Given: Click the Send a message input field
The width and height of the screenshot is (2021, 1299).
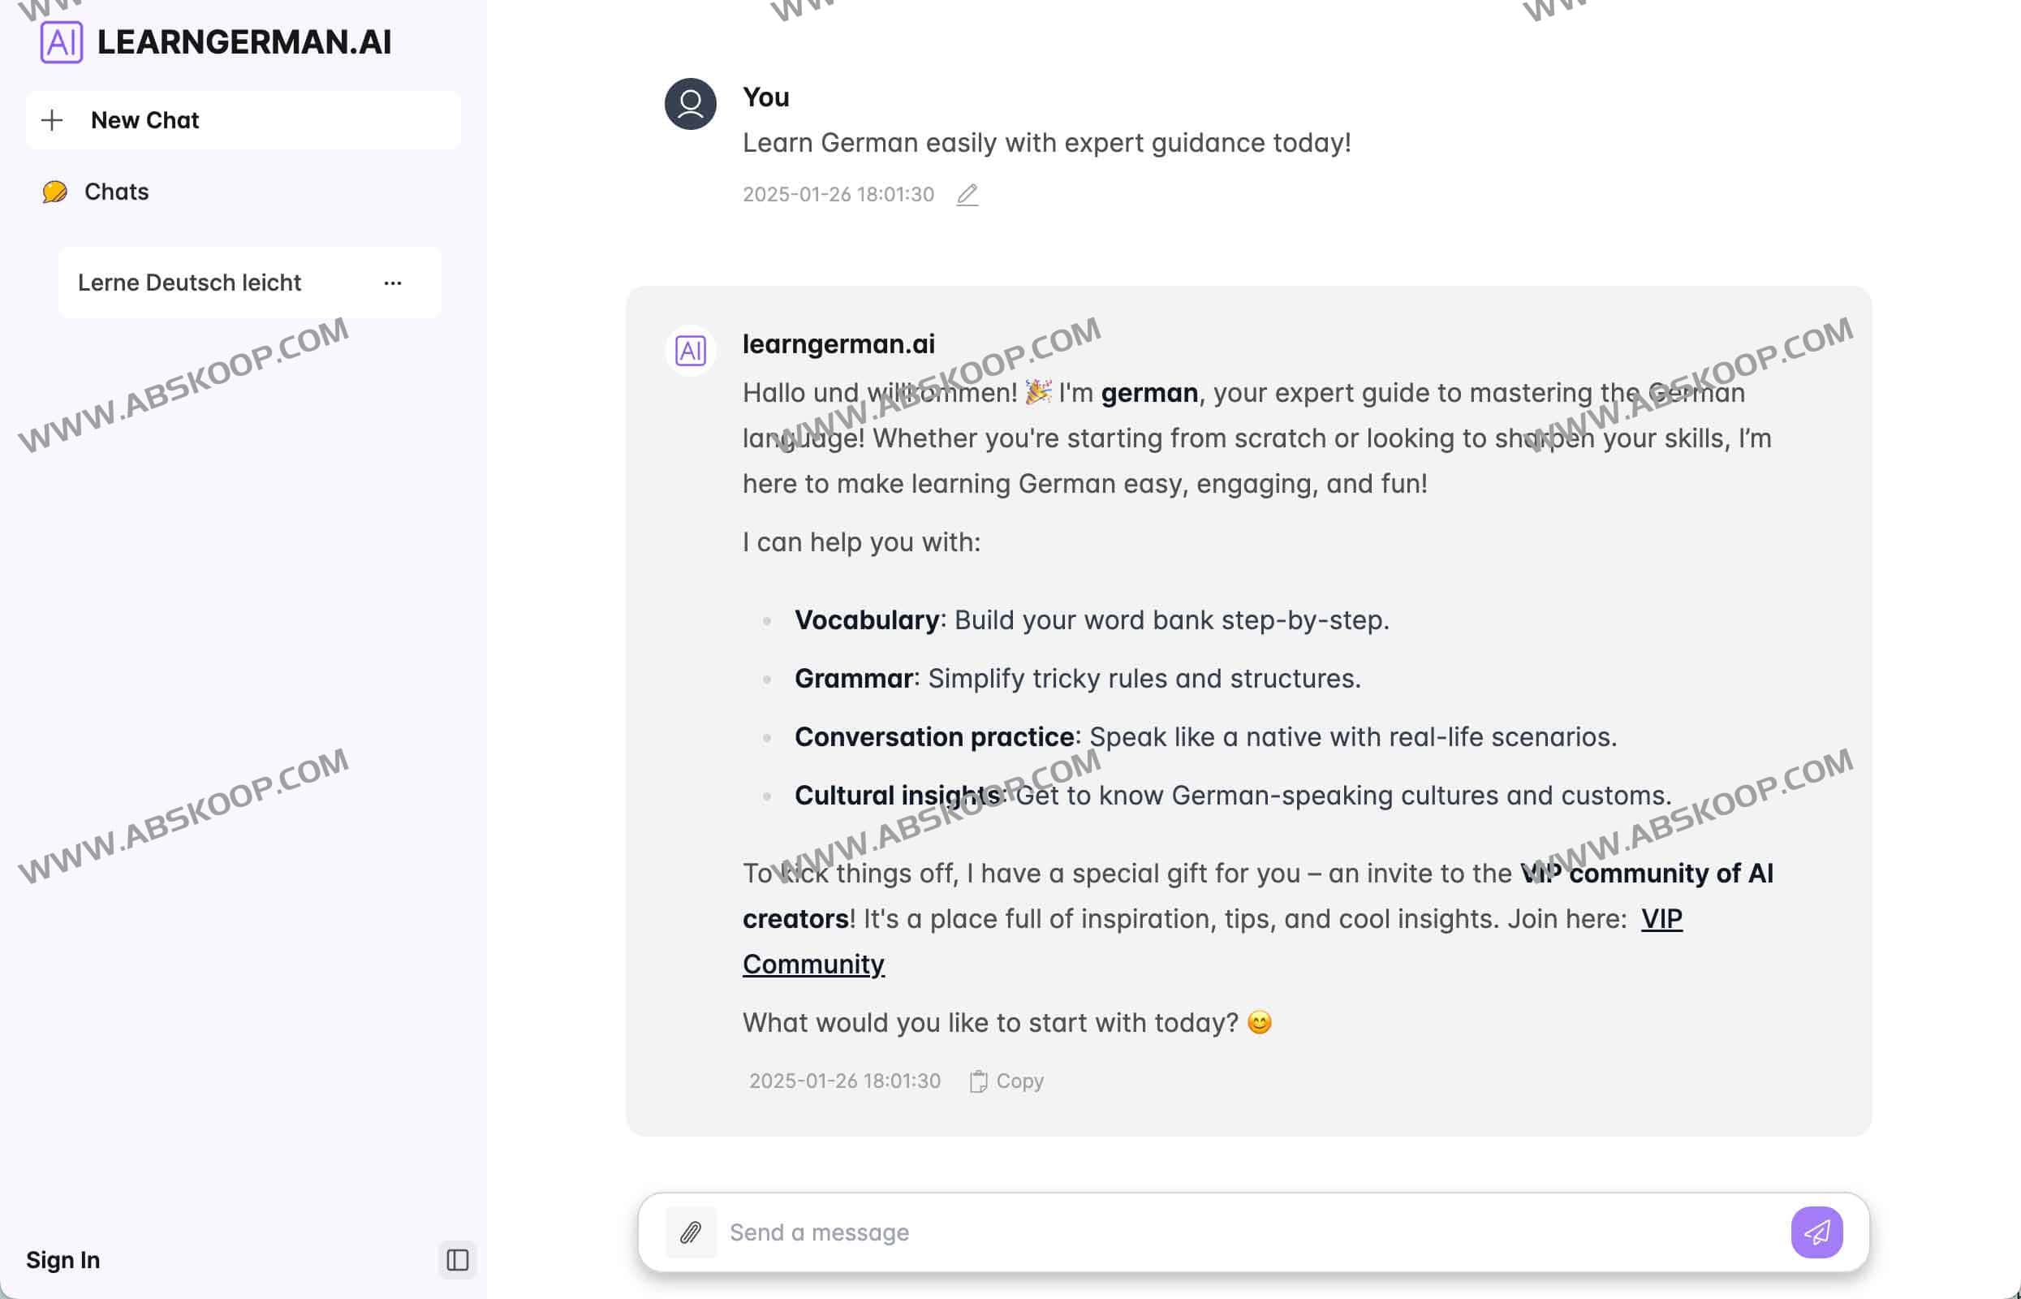Looking at the screenshot, I should pos(1012,1232).
